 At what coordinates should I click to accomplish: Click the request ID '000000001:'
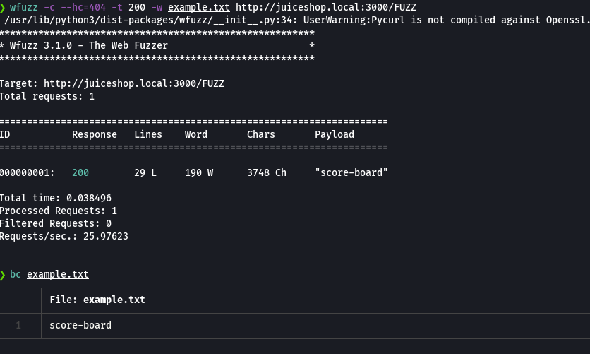27,173
